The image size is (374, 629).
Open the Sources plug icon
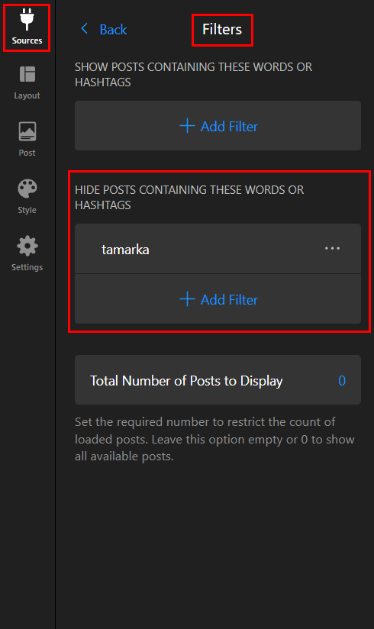tap(27, 19)
